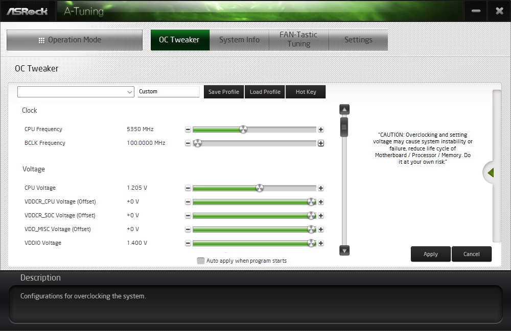Image resolution: width=511 pixels, height=331 pixels.
Task: Click the VDD_MISC Voltage (Offset) label
Action: [58, 229]
